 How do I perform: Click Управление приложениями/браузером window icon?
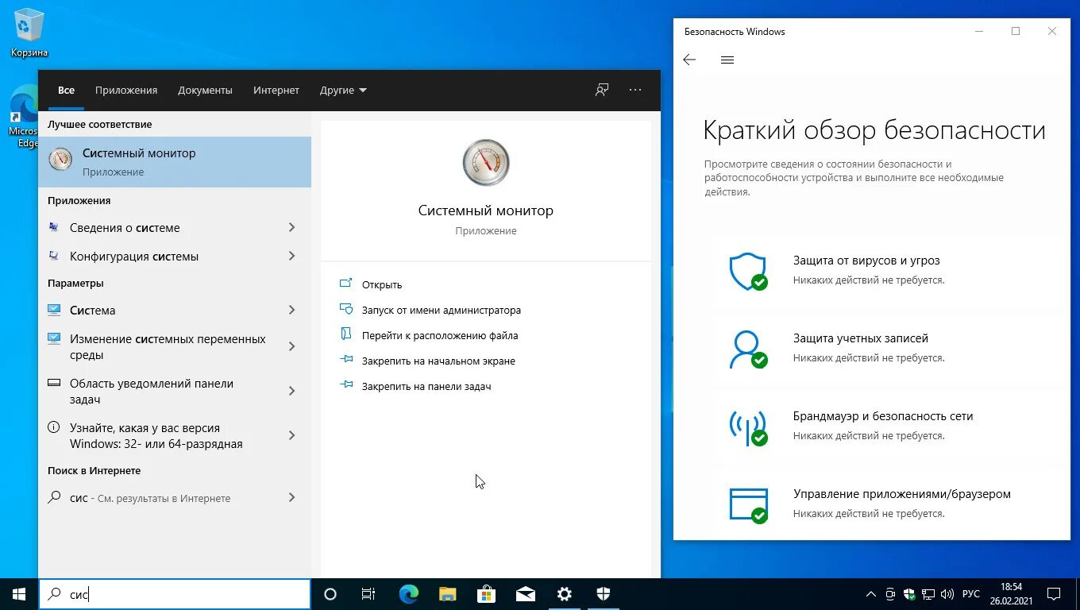coord(748,505)
